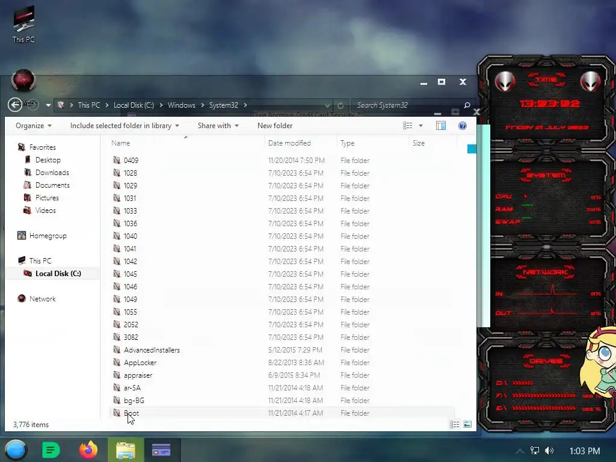Click the Local Disk (C:) breadcrumb

[134, 105]
